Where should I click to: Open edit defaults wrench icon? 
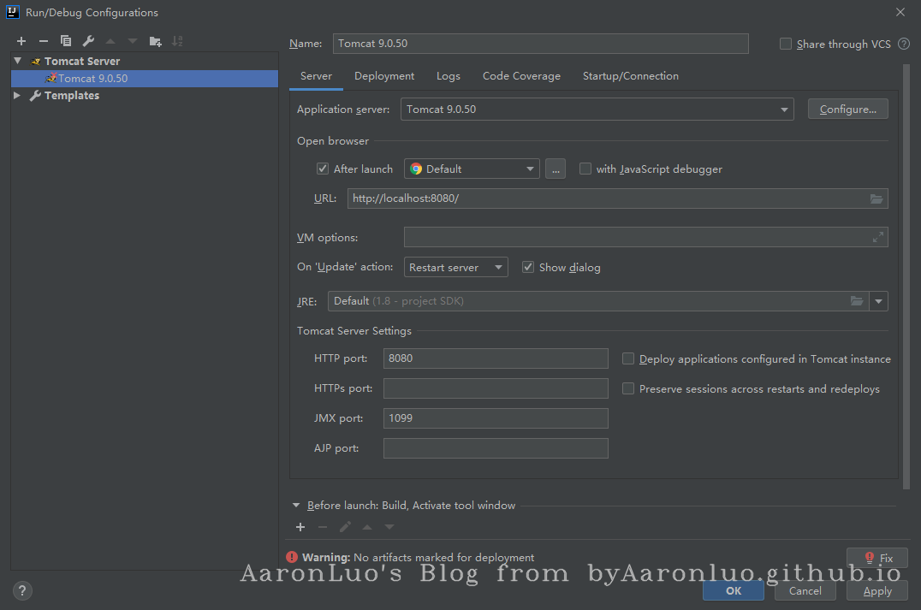tap(88, 41)
